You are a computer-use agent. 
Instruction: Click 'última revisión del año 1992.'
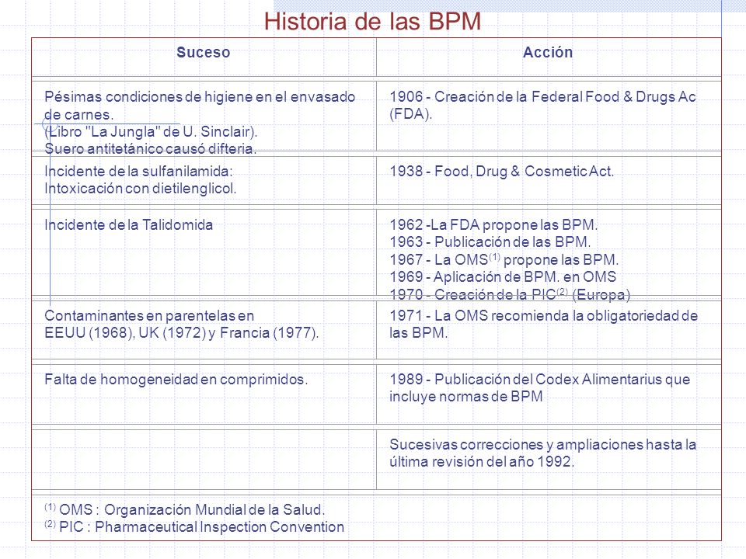[x=482, y=461]
